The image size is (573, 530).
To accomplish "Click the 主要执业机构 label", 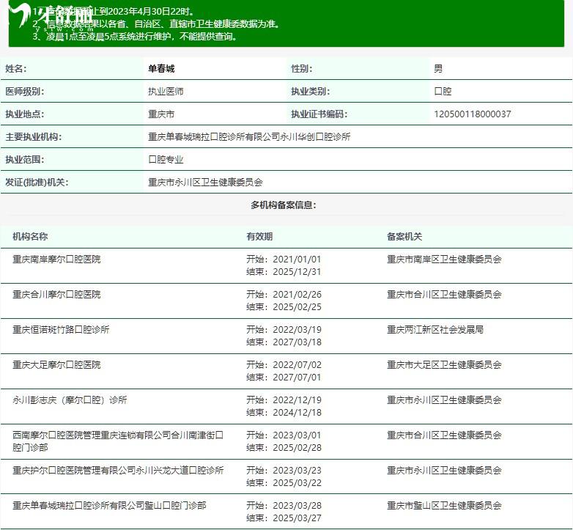I will (33, 136).
